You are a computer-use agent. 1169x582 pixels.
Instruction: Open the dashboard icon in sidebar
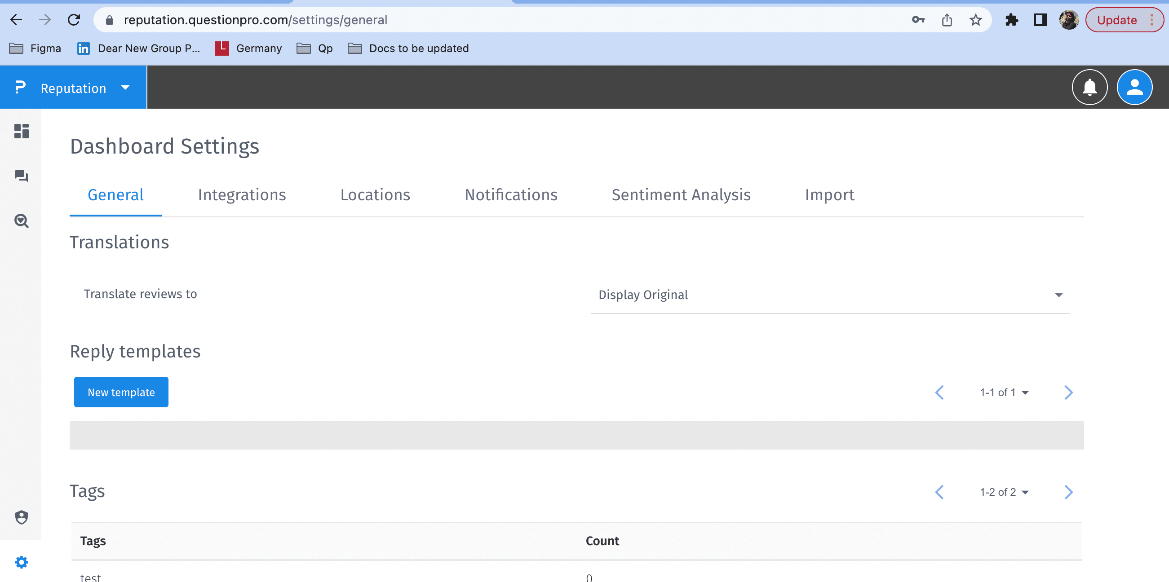(21, 131)
